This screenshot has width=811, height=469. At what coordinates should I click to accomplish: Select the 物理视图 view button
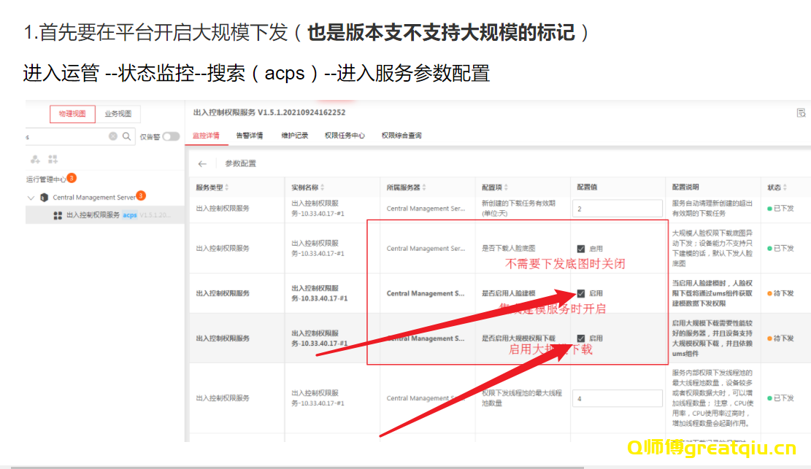tap(72, 114)
